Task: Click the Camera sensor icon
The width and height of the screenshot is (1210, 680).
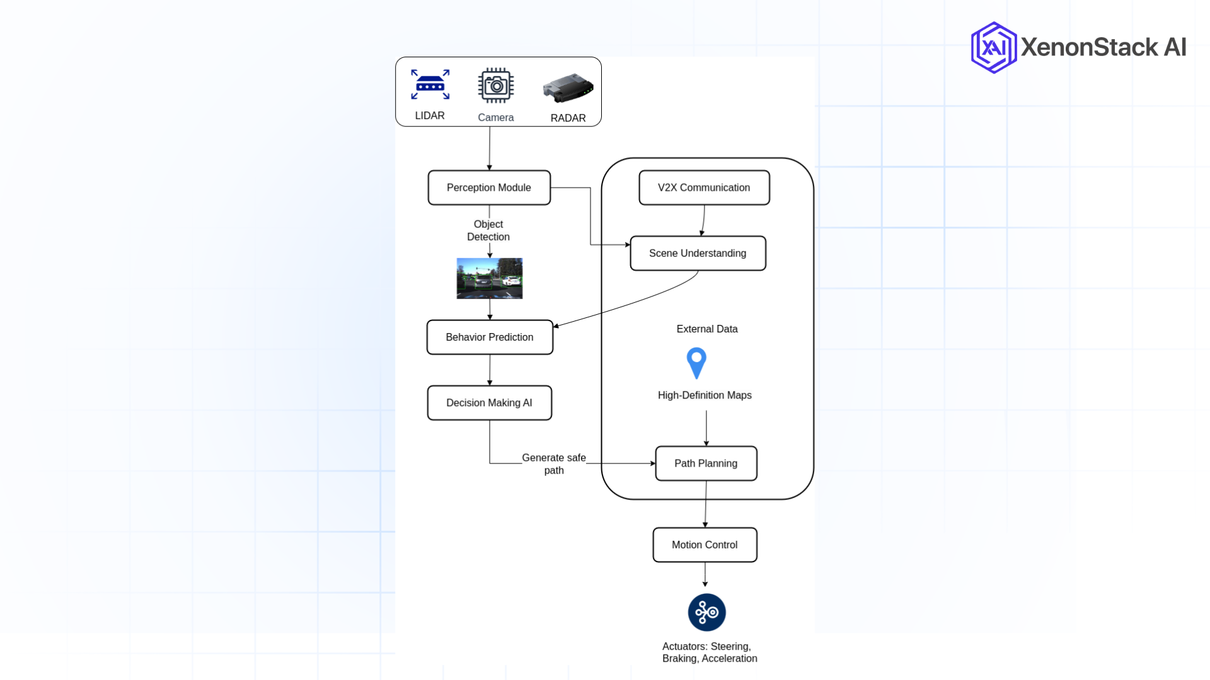Action: pos(495,84)
